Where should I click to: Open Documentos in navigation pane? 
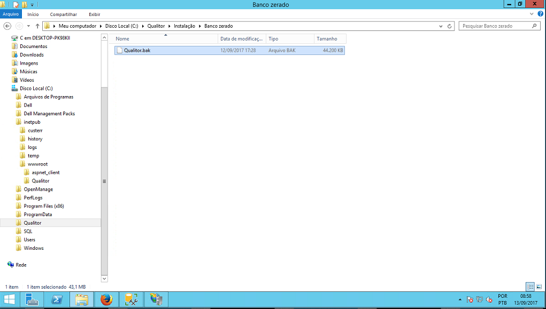[34, 46]
